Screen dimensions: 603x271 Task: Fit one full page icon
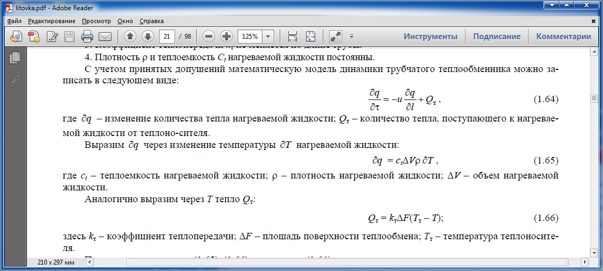311,37
